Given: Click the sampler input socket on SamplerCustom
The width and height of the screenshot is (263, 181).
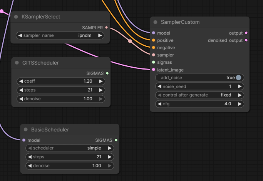Looking at the screenshot, I should coord(154,55).
